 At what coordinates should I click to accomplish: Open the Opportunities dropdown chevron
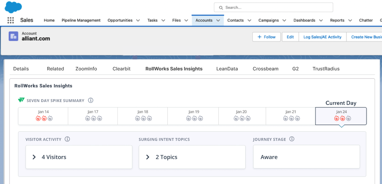(138, 20)
